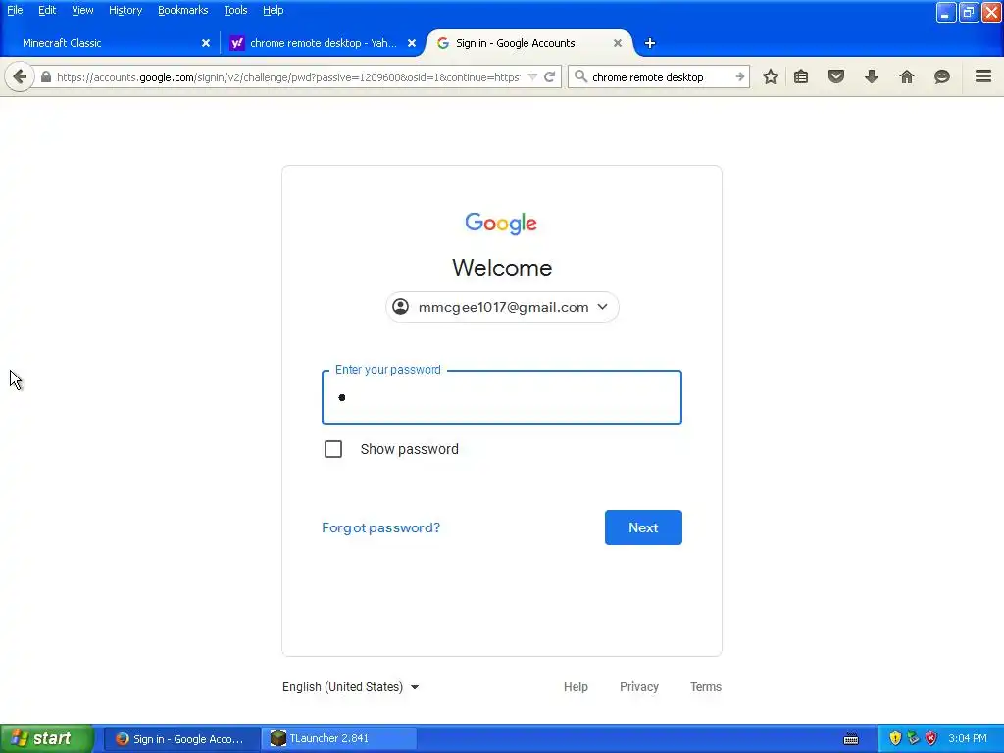Screen dimensions: 1004x753
Task: Open the Bookmarks menu
Action: point(183,10)
